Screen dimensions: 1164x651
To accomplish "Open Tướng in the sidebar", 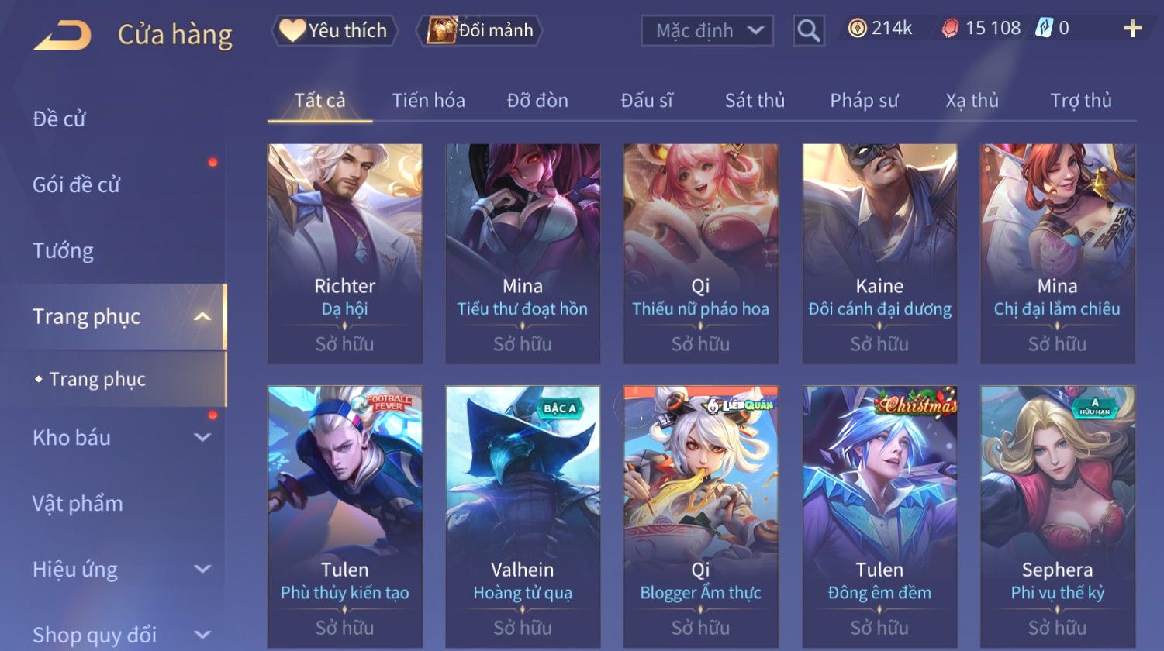I will pos(63,250).
